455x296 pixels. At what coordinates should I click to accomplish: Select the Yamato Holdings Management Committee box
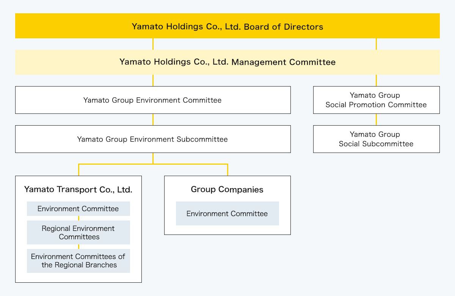(227, 62)
